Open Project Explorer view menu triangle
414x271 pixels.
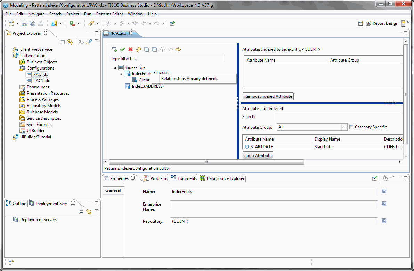click(97, 40)
